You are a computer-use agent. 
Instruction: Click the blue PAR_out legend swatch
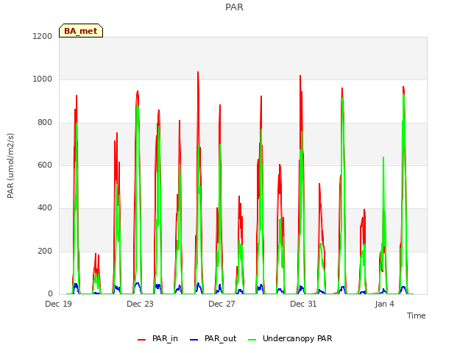194,340
